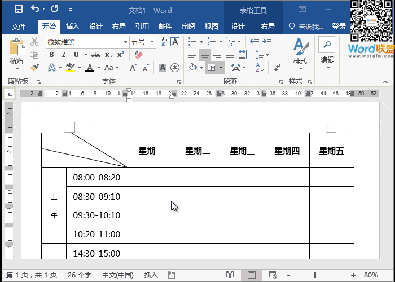This screenshot has height=282, width=395.
Task: Click the 登录 sign-in link
Action: click(339, 27)
